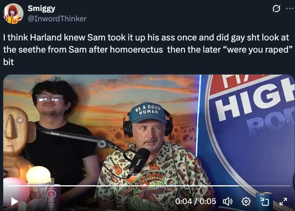Screen dimensions: 295x211
Task: Open the Smiggy display name link
Action: [x=42, y=8]
